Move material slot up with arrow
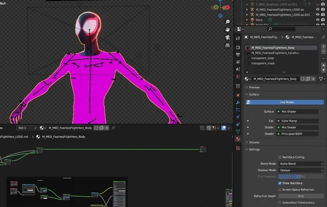327x207 pixels. click(x=323, y=65)
